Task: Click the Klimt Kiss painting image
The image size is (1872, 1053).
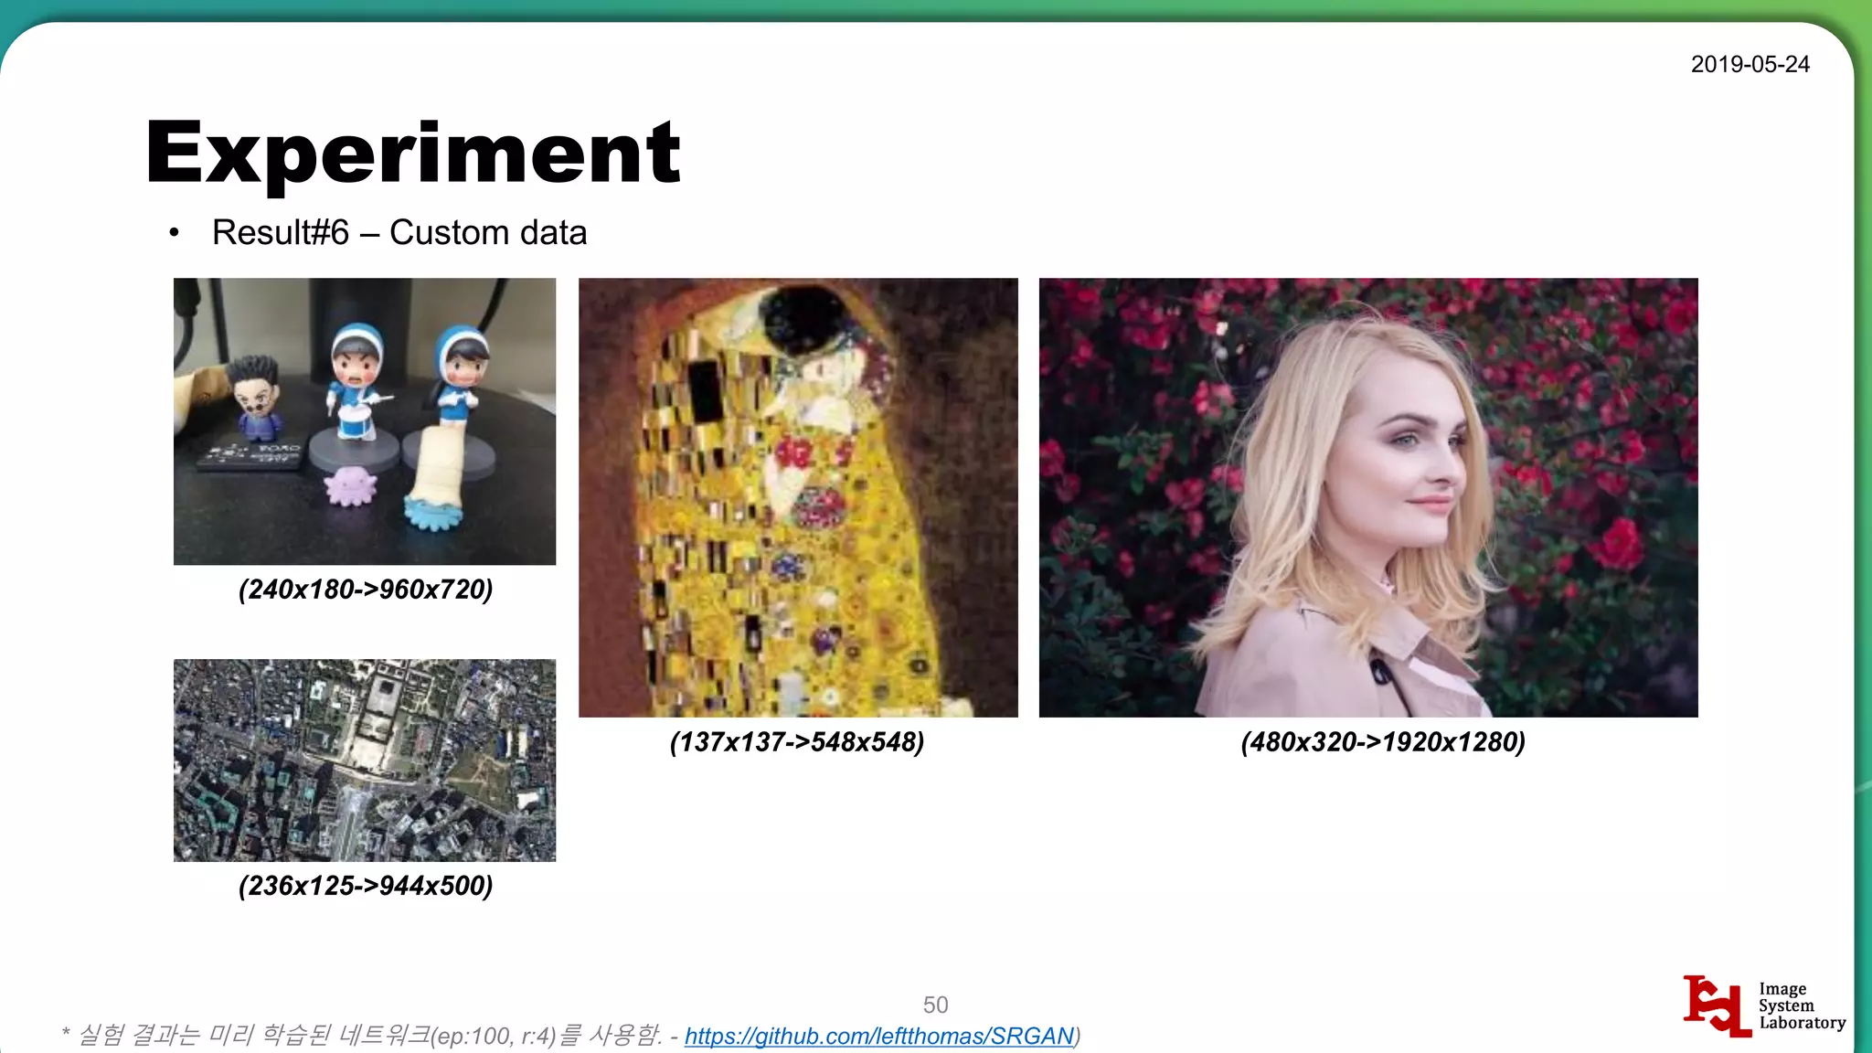Action: click(x=798, y=497)
